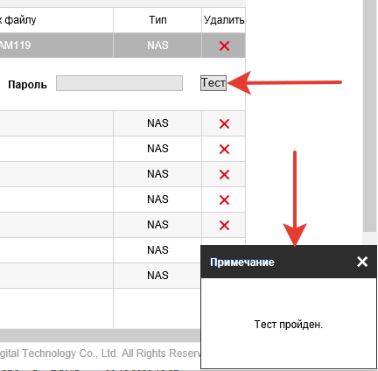This screenshot has height=371, width=378.
Task: Click the Тест пройден message text
Action: 289,325
